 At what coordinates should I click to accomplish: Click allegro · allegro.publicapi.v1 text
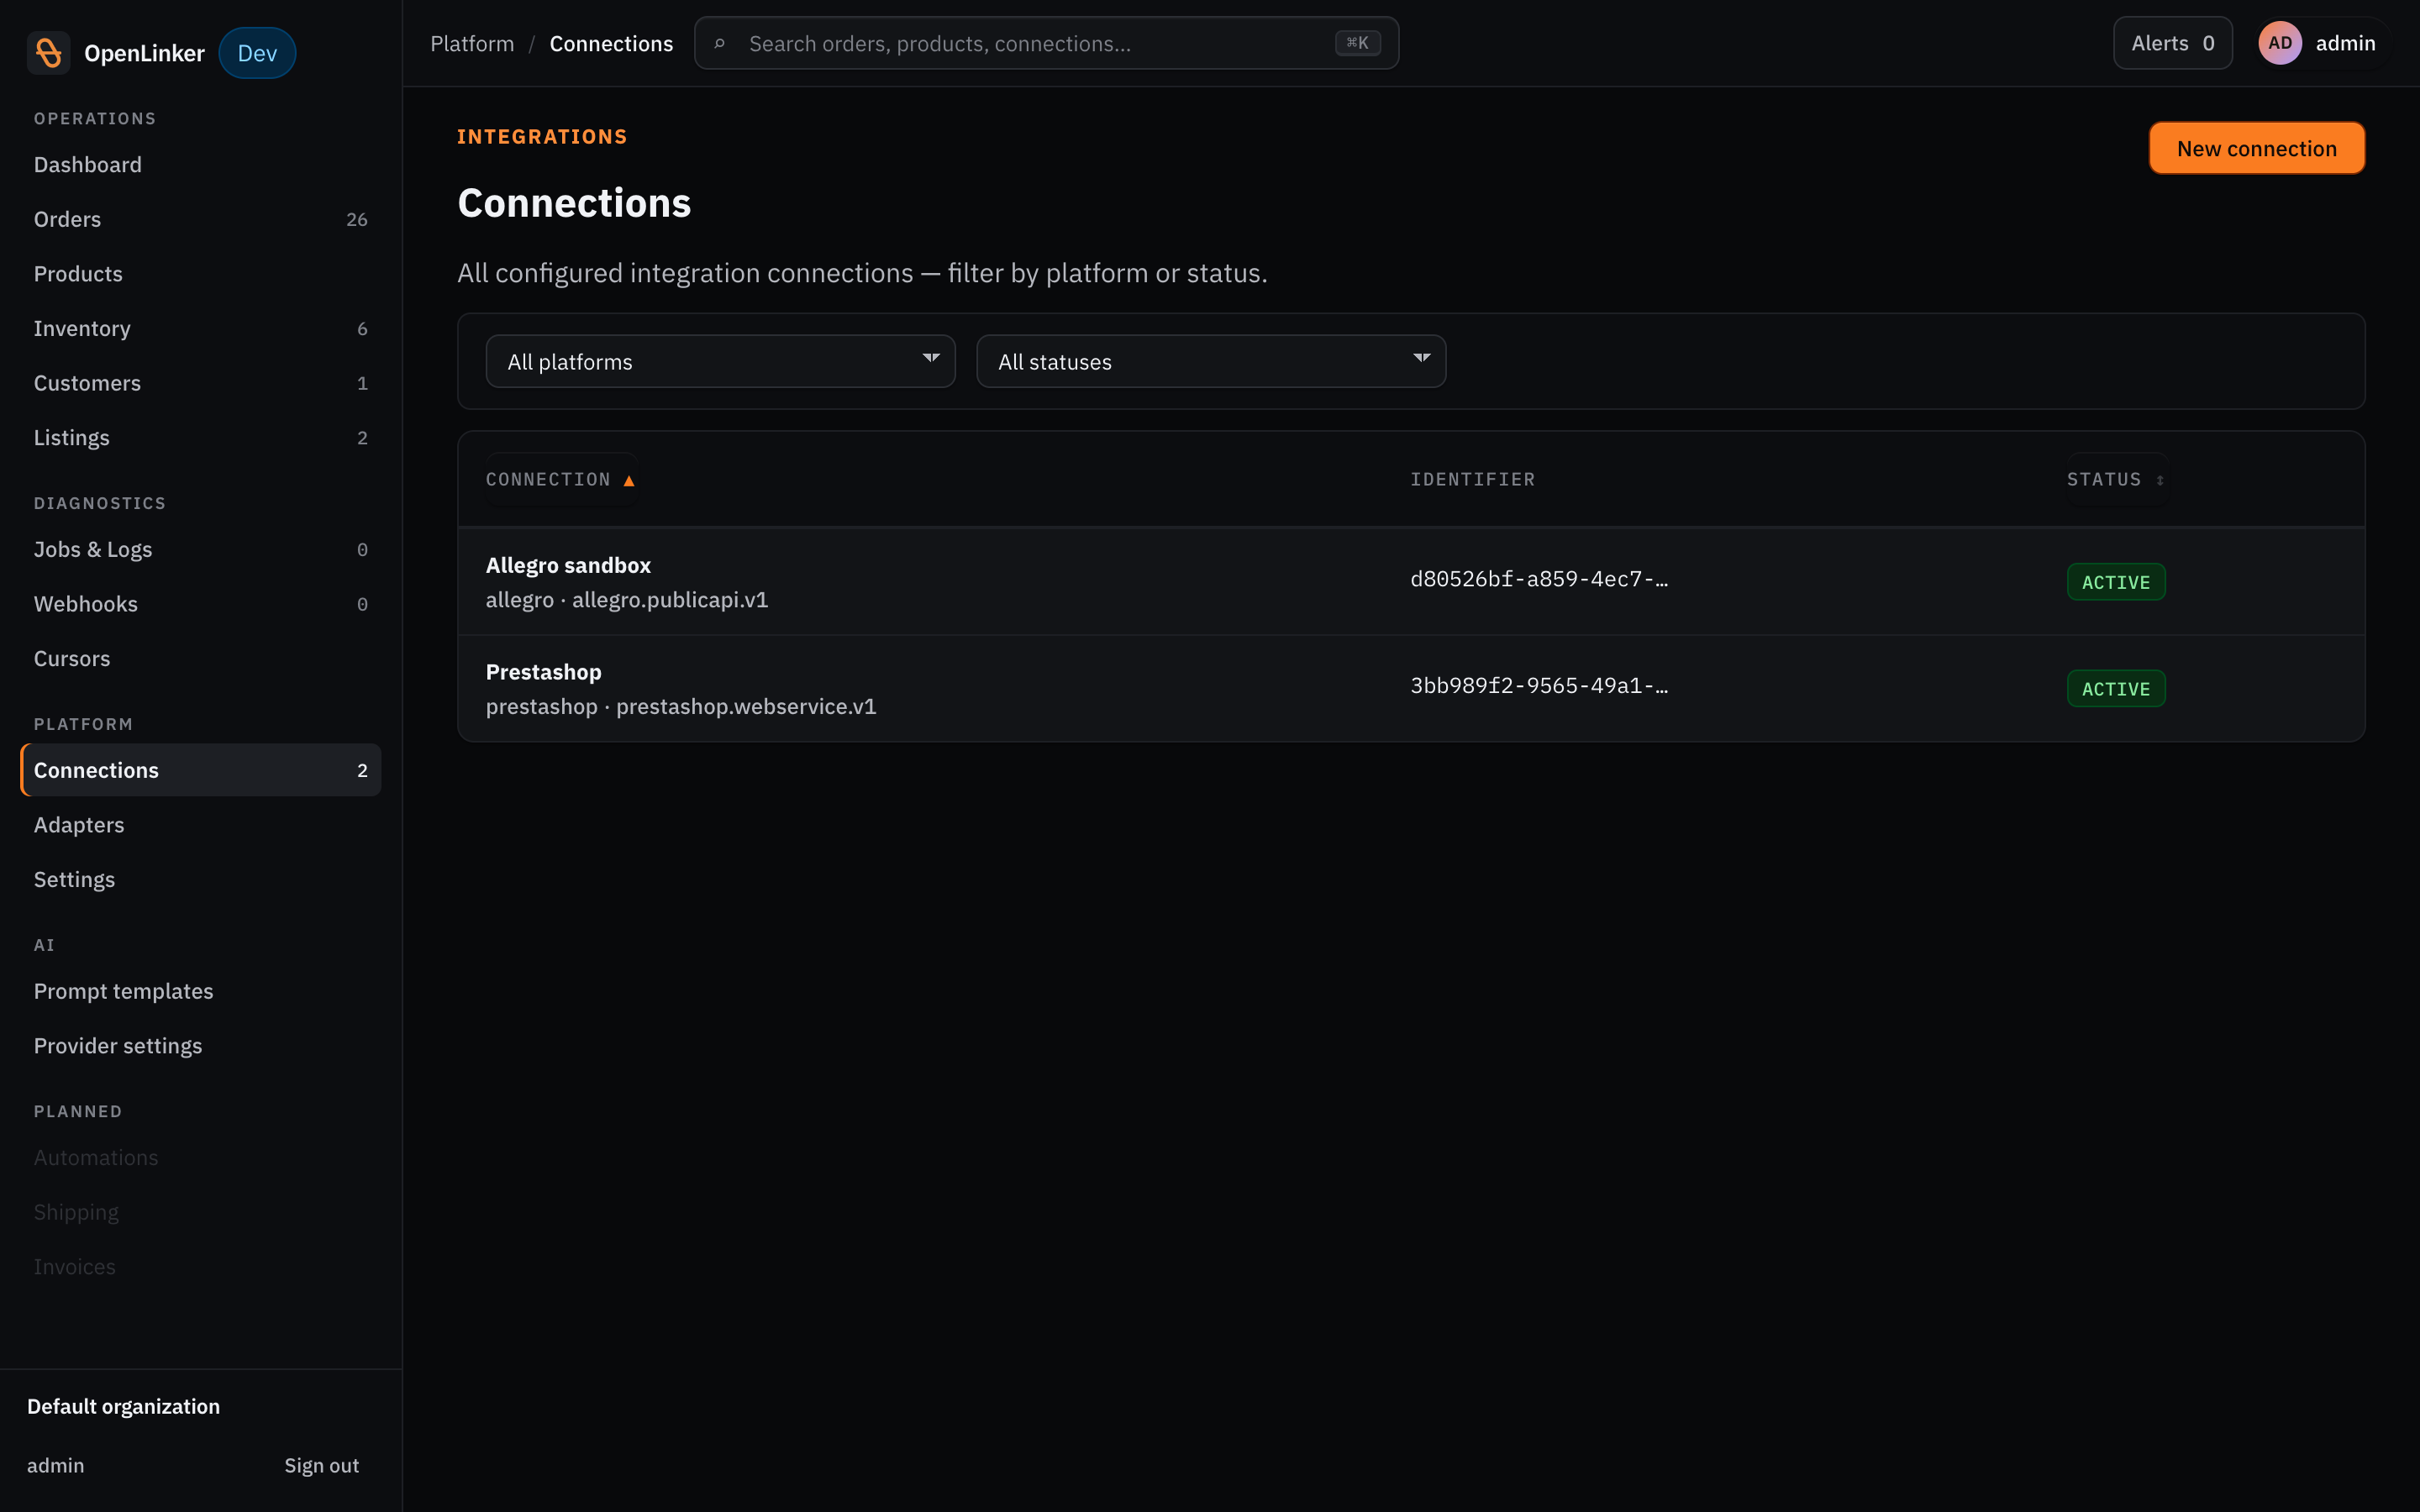627,600
